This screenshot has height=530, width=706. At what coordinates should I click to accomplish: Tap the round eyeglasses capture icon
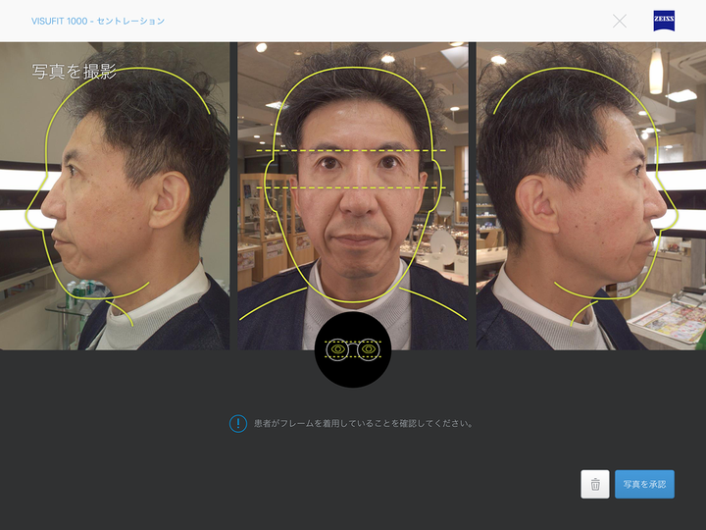[353, 349]
